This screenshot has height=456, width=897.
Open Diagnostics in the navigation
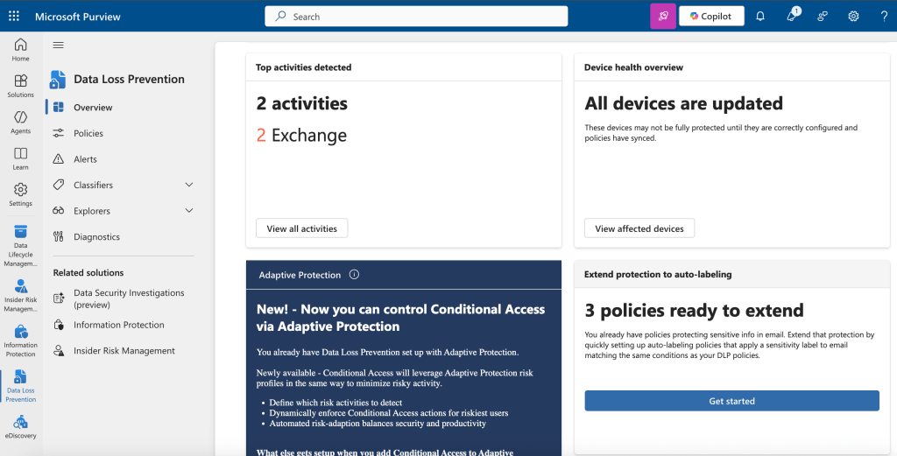(96, 236)
